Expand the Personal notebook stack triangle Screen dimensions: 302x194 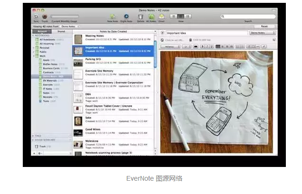(x=34, y=48)
